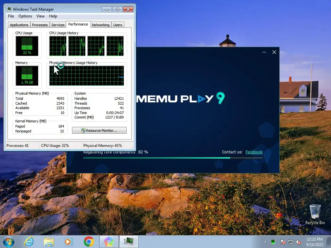Open the Recycle Bin desktop icon
The height and width of the screenshot is (248, 331).
coord(315,214)
